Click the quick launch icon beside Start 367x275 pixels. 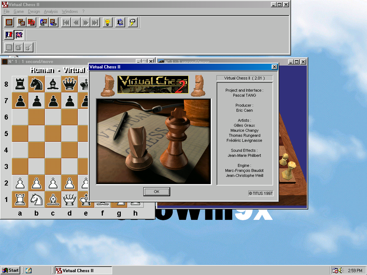point(29,271)
